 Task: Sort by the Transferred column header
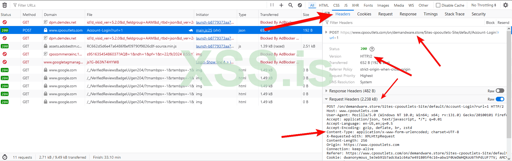click(x=279, y=15)
